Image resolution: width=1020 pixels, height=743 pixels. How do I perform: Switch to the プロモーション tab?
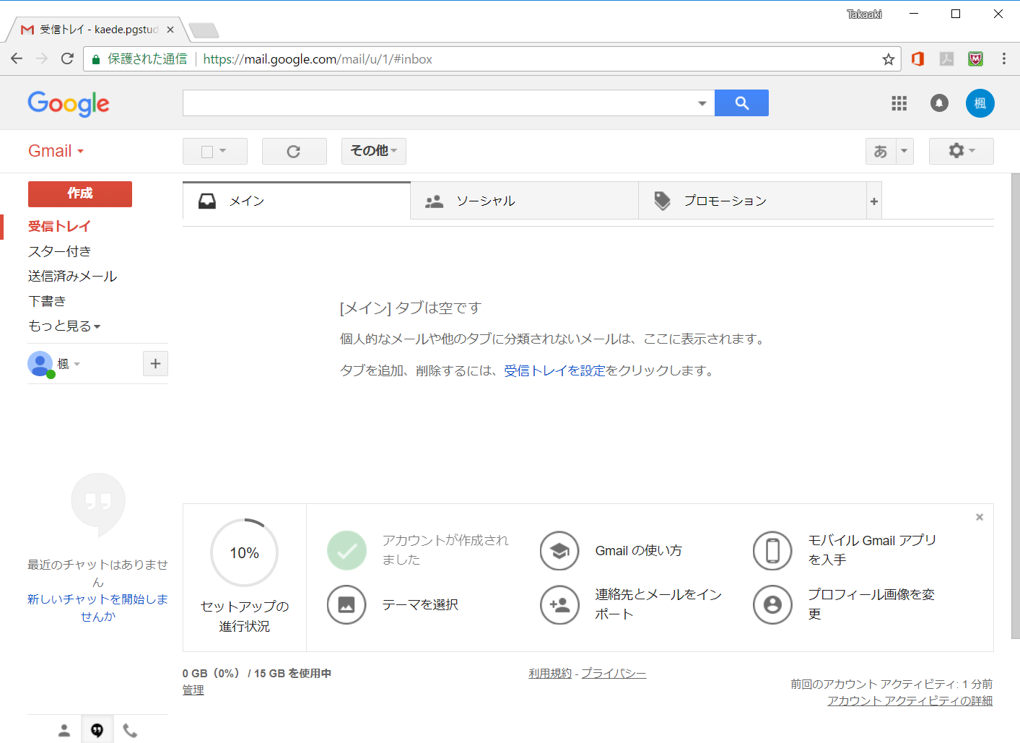tap(753, 201)
